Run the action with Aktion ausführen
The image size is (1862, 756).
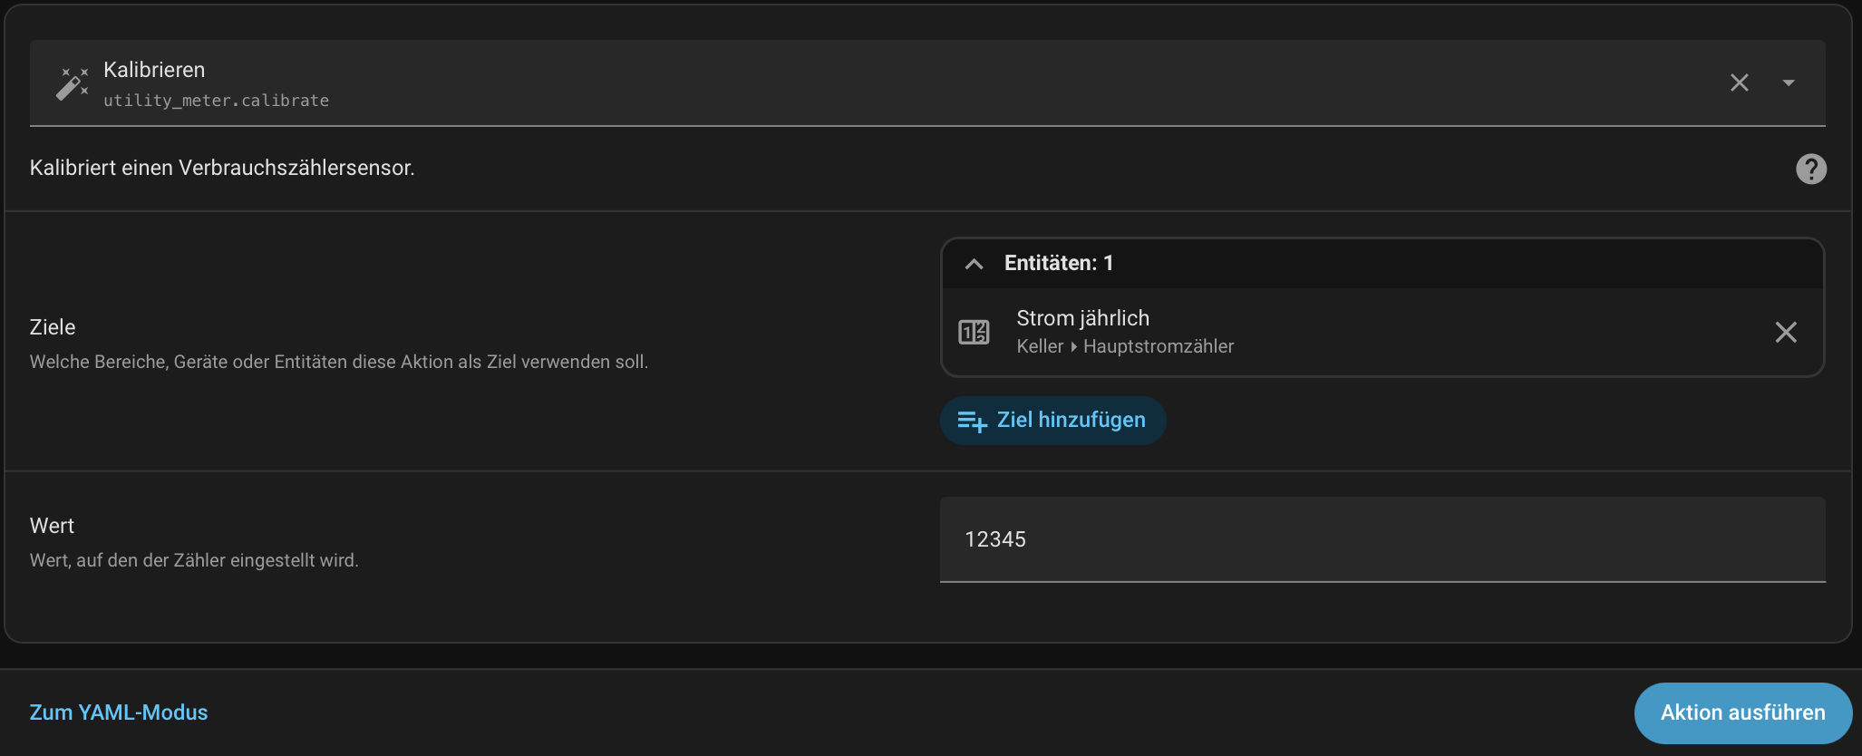[1741, 712]
